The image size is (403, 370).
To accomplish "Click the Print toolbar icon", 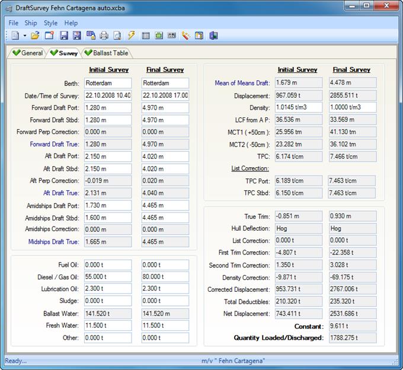I will click(x=104, y=36).
